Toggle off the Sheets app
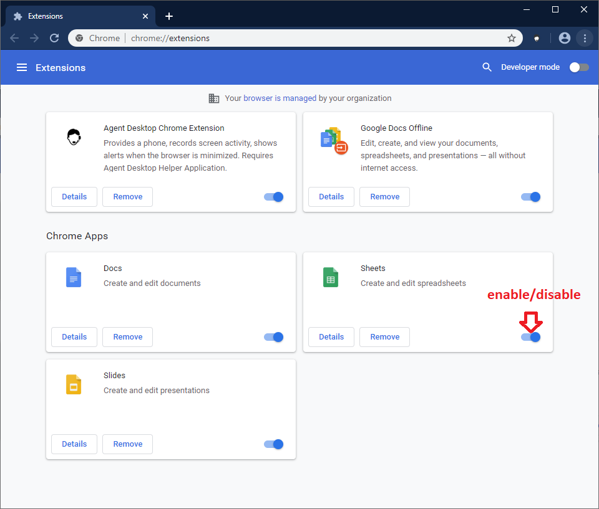Viewport: 599px width, 509px height. [x=530, y=337]
